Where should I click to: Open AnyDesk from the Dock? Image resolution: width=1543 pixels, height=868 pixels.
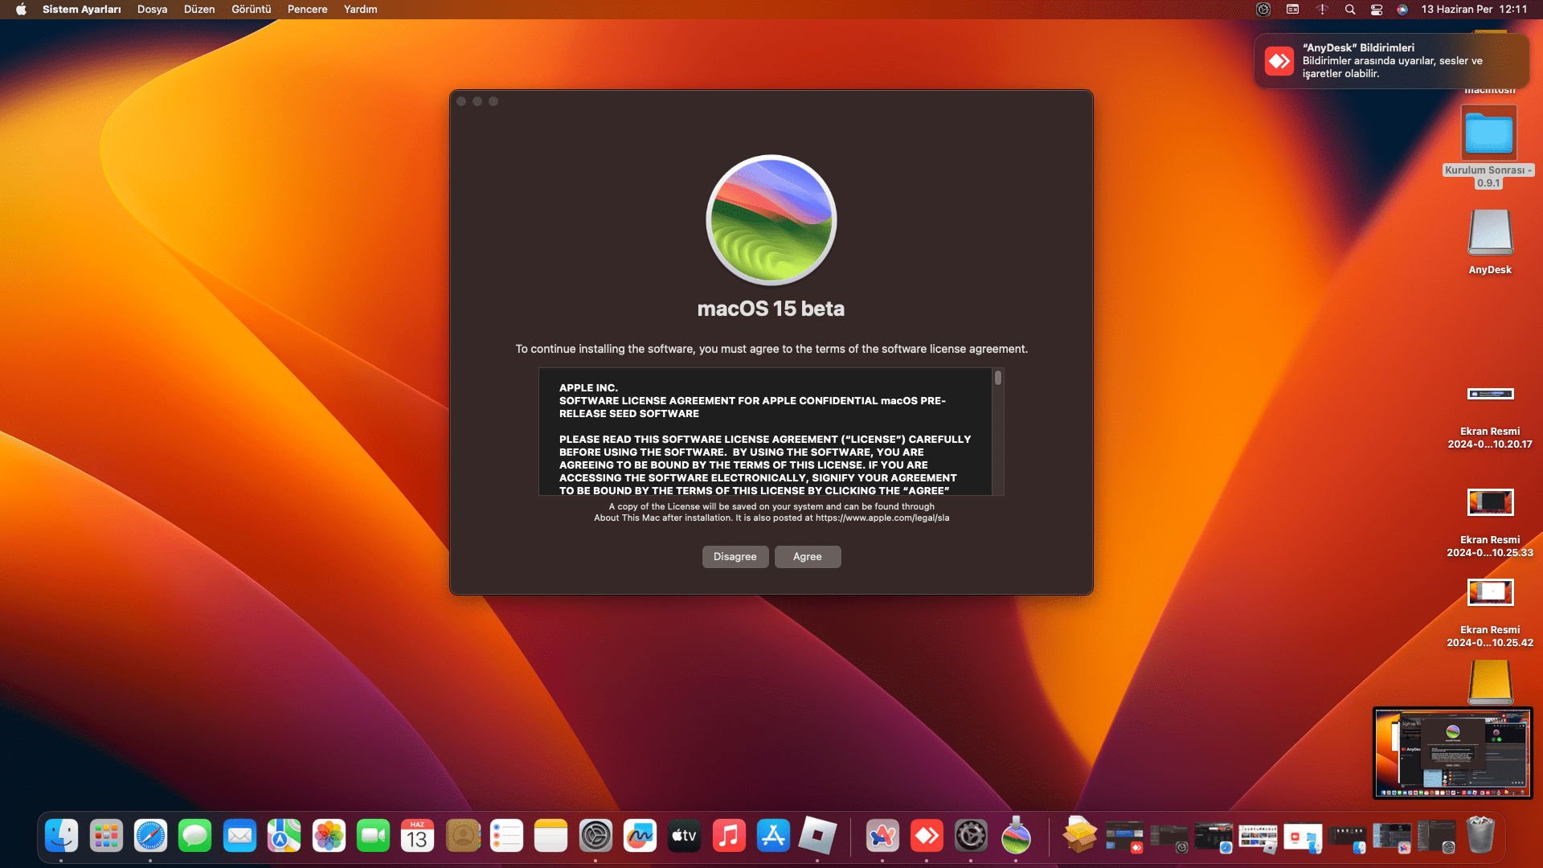927,836
